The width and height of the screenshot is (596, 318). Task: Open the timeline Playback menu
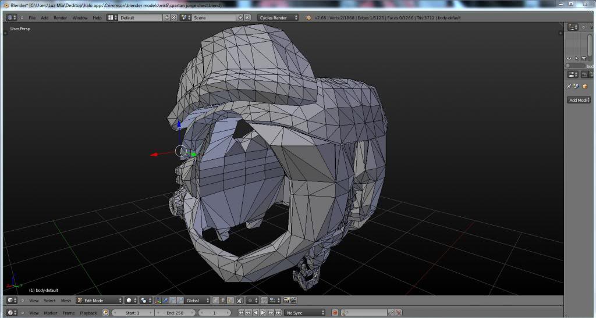tap(88, 313)
